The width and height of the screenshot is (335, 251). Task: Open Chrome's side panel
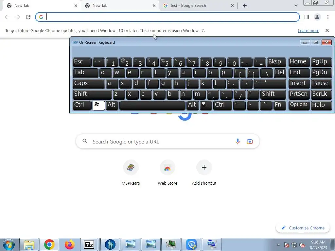tap(307, 17)
